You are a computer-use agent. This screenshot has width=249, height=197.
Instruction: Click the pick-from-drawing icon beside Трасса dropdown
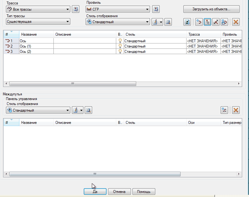click(75, 9)
